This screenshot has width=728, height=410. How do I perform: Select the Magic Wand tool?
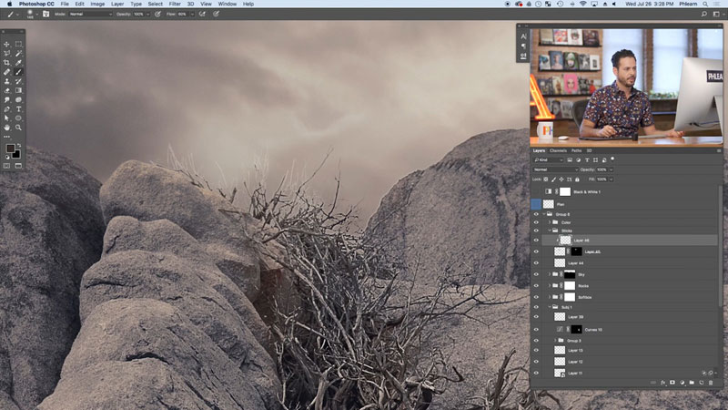click(18, 54)
